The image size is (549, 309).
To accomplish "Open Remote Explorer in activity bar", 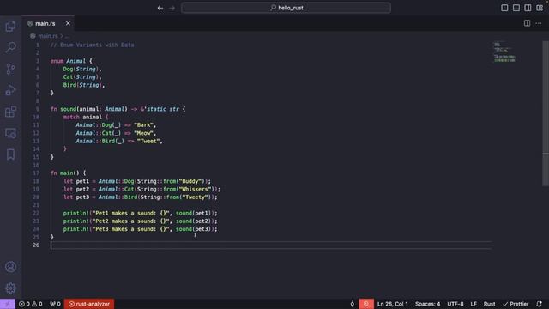I will coord(10,133).
